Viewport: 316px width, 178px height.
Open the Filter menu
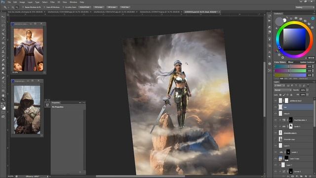(52, 2)
